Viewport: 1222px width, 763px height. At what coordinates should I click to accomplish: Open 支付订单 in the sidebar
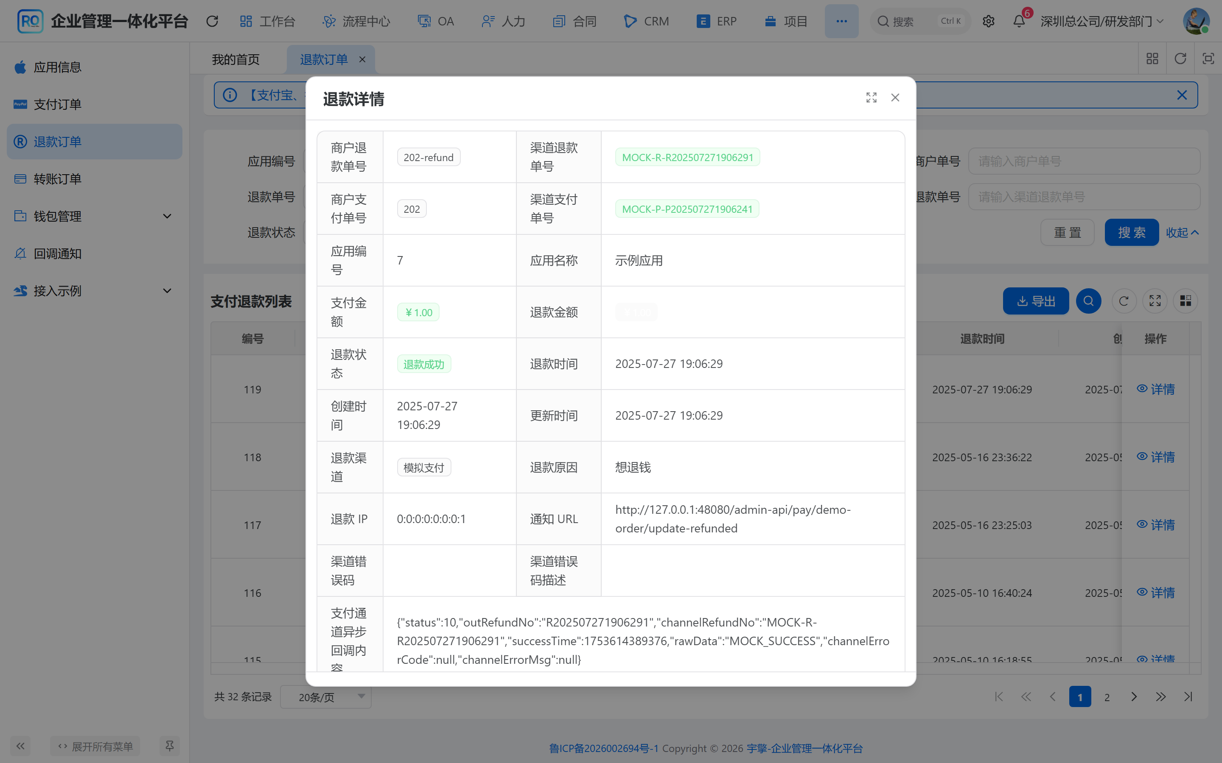click(x=95, y=104)
